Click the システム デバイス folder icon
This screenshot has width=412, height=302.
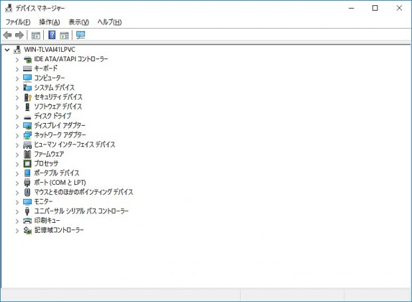pos(27,88)
